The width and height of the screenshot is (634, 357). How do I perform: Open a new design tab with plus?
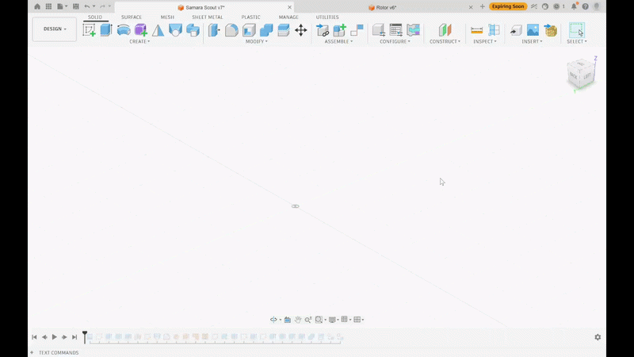point(482,6)
